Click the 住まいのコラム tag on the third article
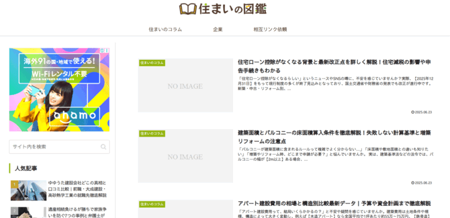Viewport: 450px width, 218px height. tap(152, 204)
